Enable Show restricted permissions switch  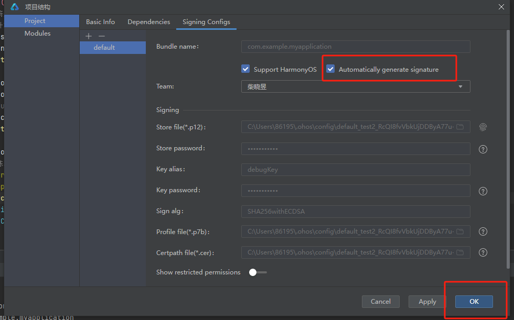pyautogui.click(x=258, y=272)
